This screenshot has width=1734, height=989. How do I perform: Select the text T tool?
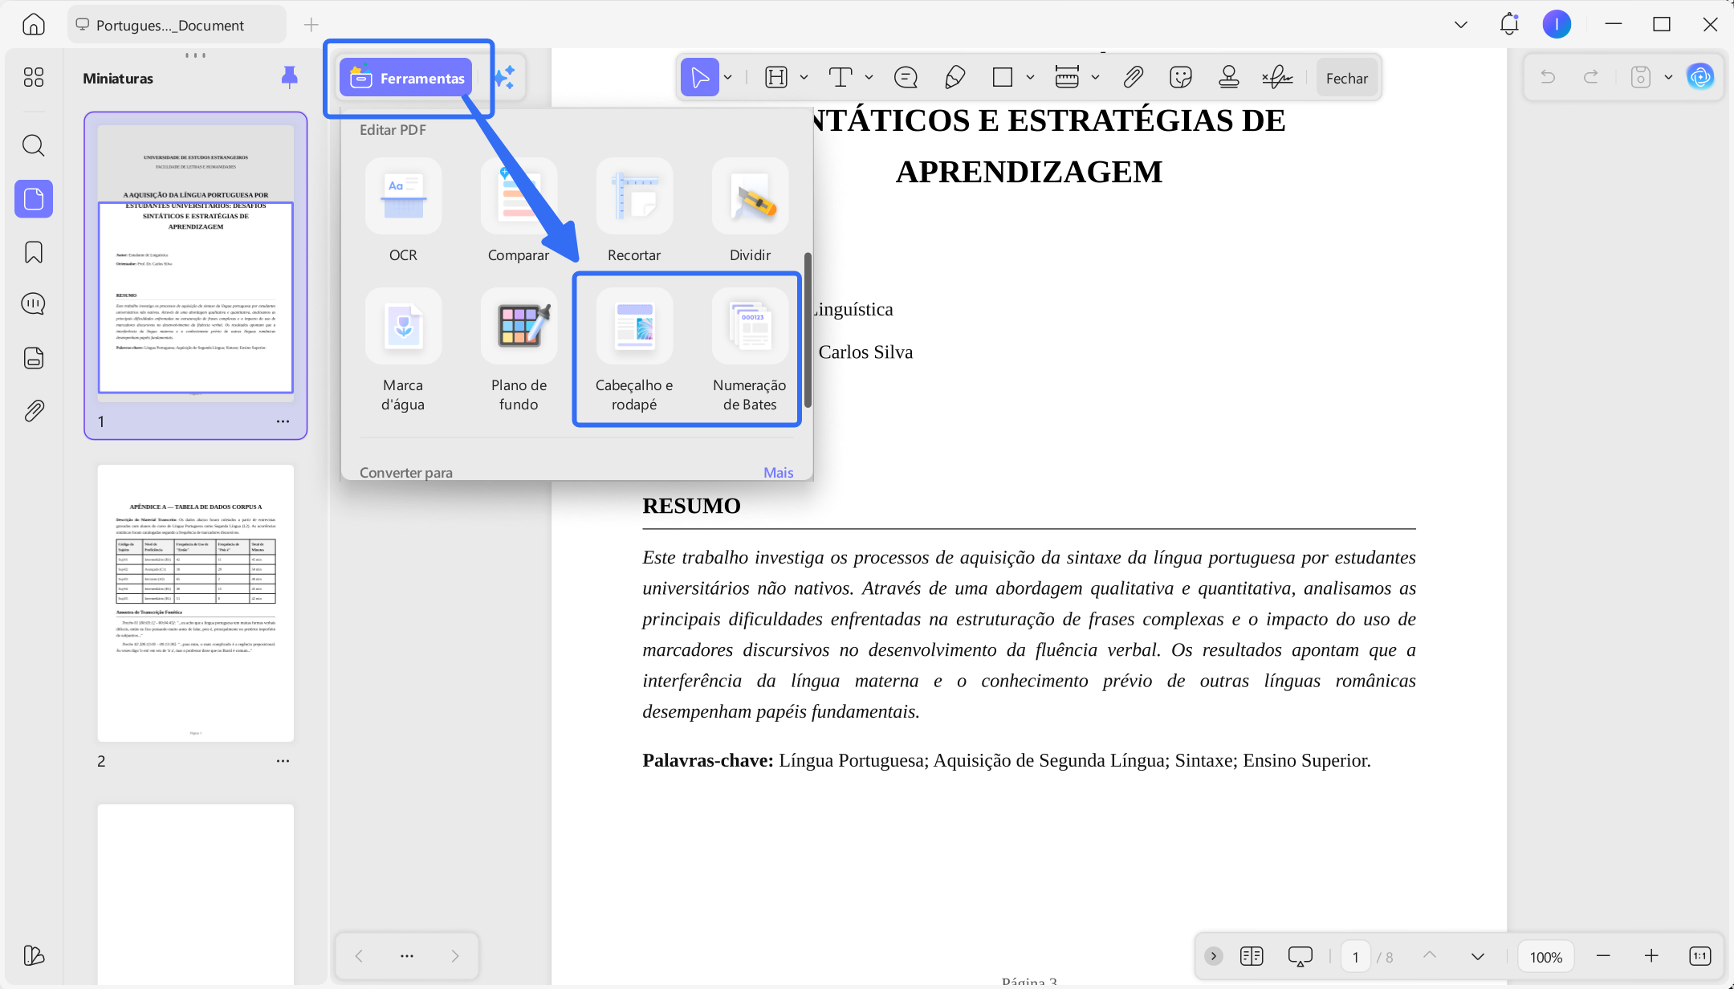841,77
